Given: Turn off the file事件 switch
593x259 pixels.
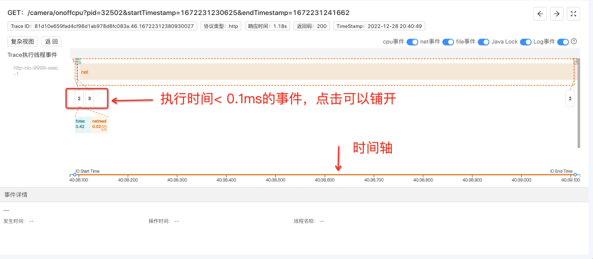Looking at the screenshot, I should tap(484, 42).
